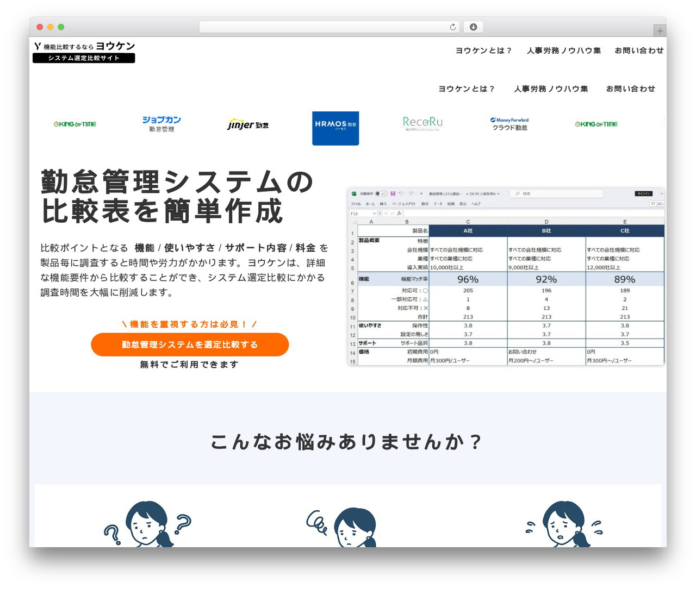
Task: Click the 機能を重視する方は必見！ text
Action: pos(190,324)
